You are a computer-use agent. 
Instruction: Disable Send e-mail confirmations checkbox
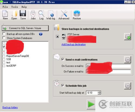tap(63, 59)
